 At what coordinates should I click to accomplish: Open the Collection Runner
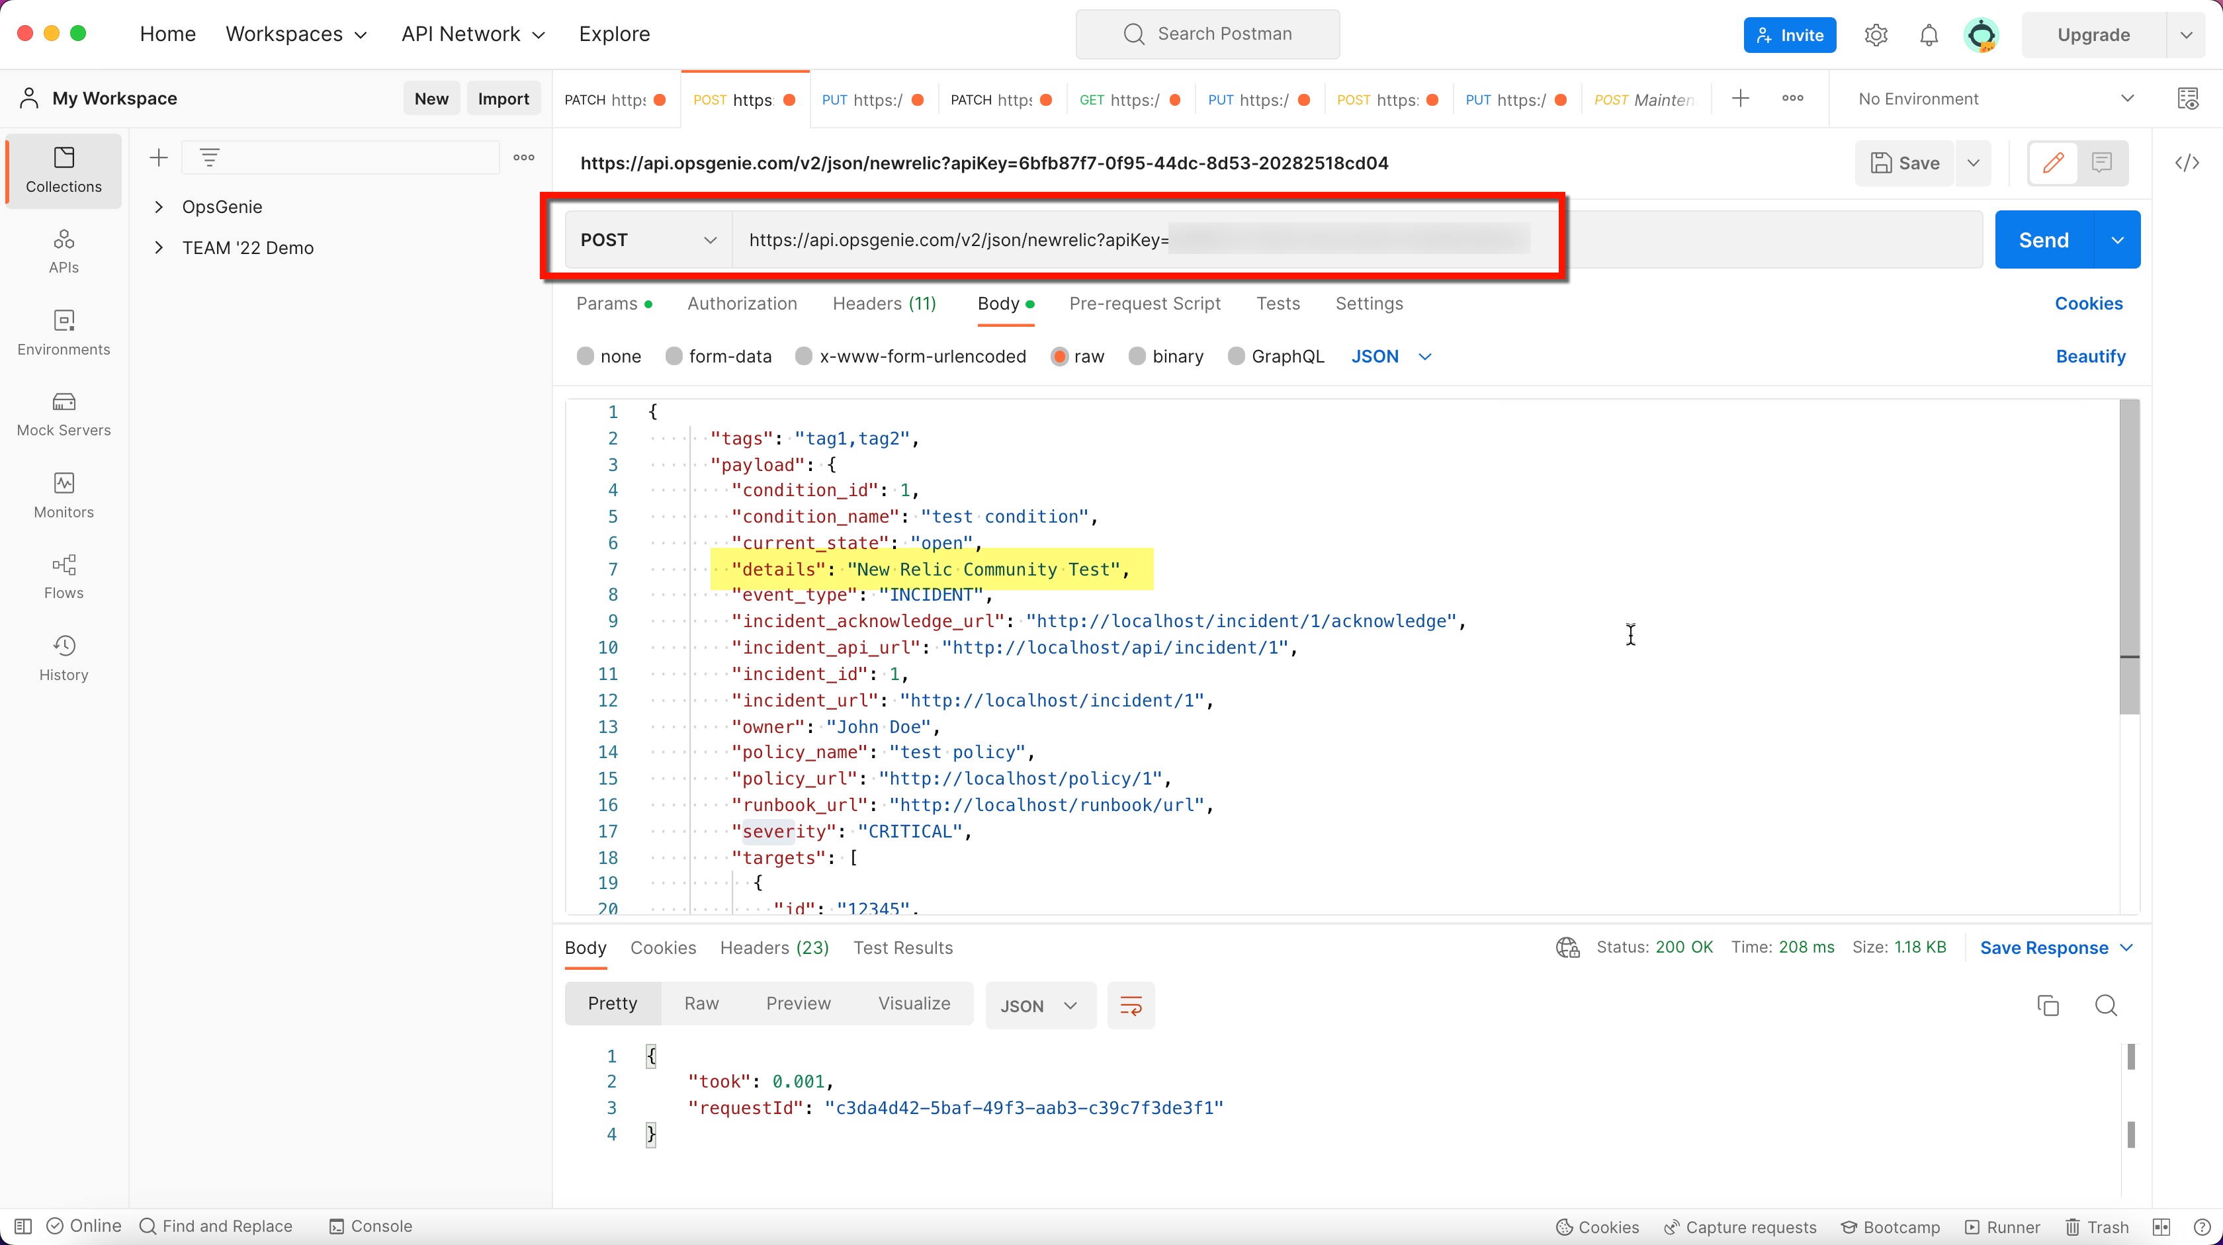tap(2002, 1226)
